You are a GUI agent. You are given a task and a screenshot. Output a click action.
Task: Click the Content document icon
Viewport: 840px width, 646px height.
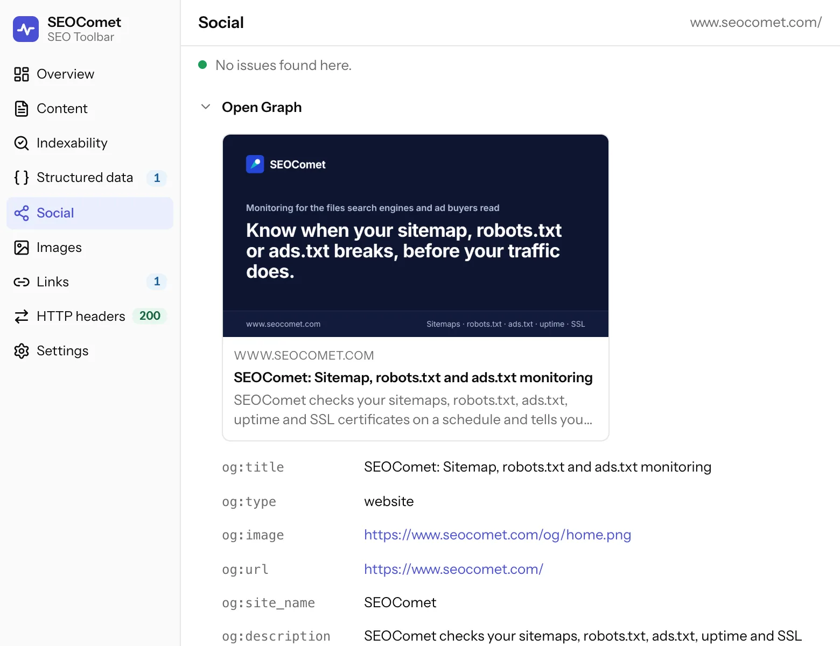coord(22,109)
